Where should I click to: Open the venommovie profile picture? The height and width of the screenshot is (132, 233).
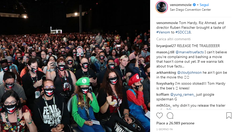coord(162,7)
